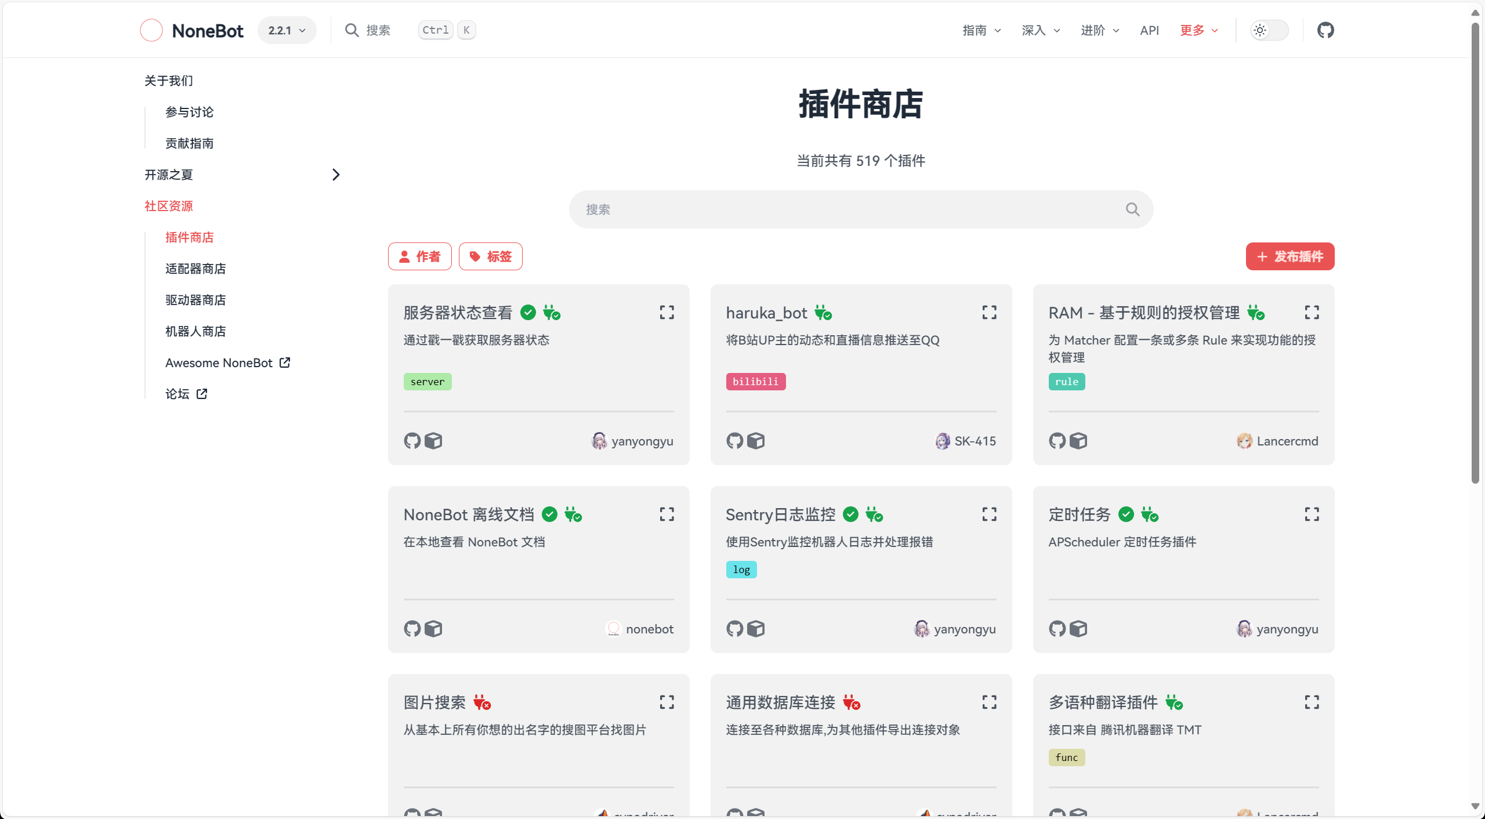Image resolution: width=1485 pixels, height=819 pixels.
Task: Expand haruka_bot card details
Action: coord(989,313)
